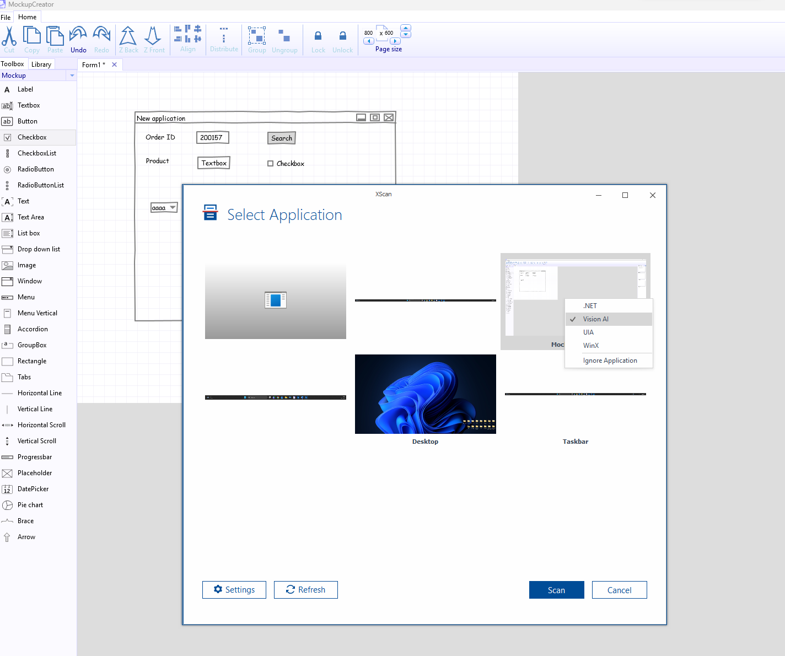Image resolution: width=785 pixels, height=656 pixels.
Task: Click the Undo toolbar icon
Action: 78,39
